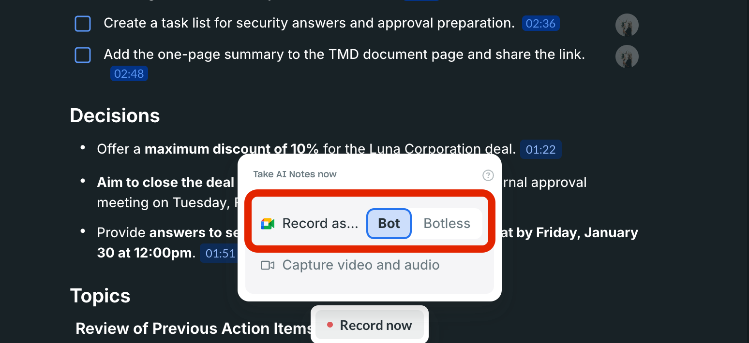Check the security answers task list checkbox
The height and width of the screenshot is (343, 749).
(83, 24)
